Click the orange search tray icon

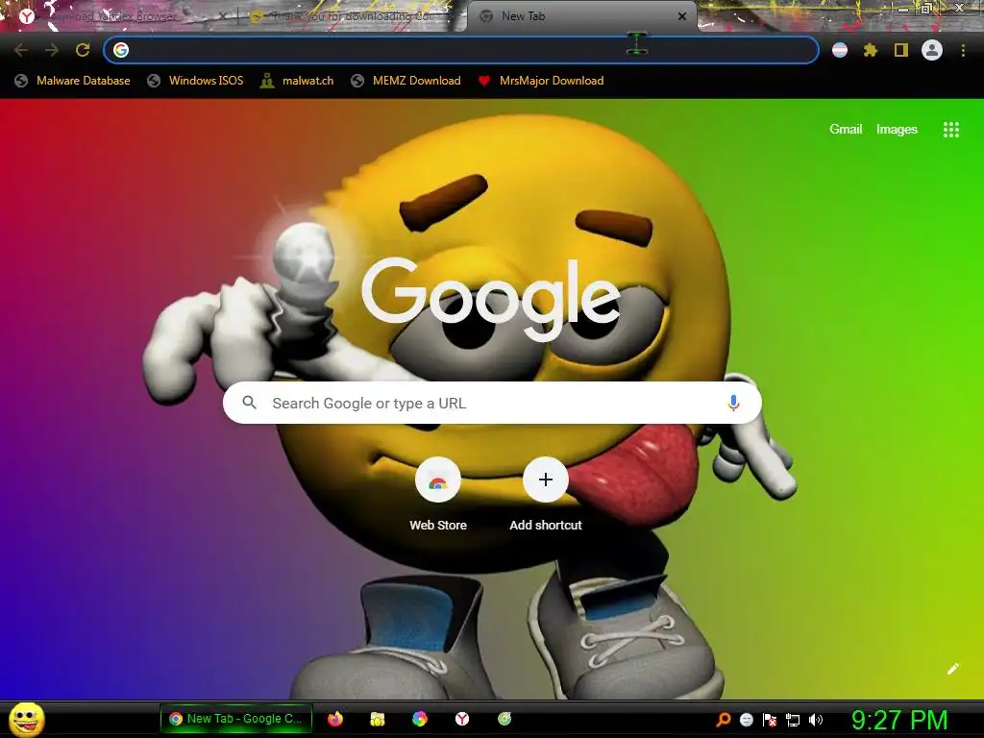[724, 720]
